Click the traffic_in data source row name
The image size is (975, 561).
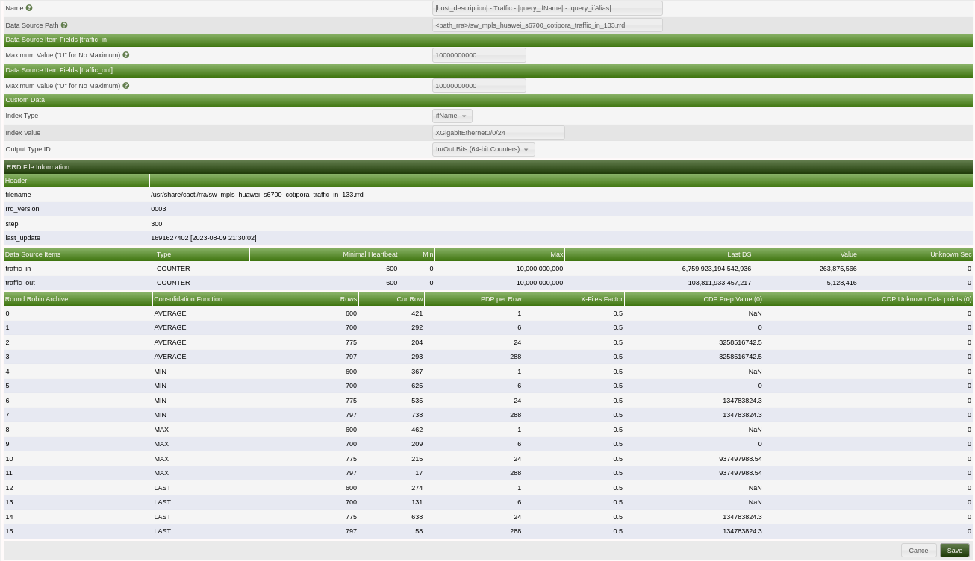tap(18, 269)
